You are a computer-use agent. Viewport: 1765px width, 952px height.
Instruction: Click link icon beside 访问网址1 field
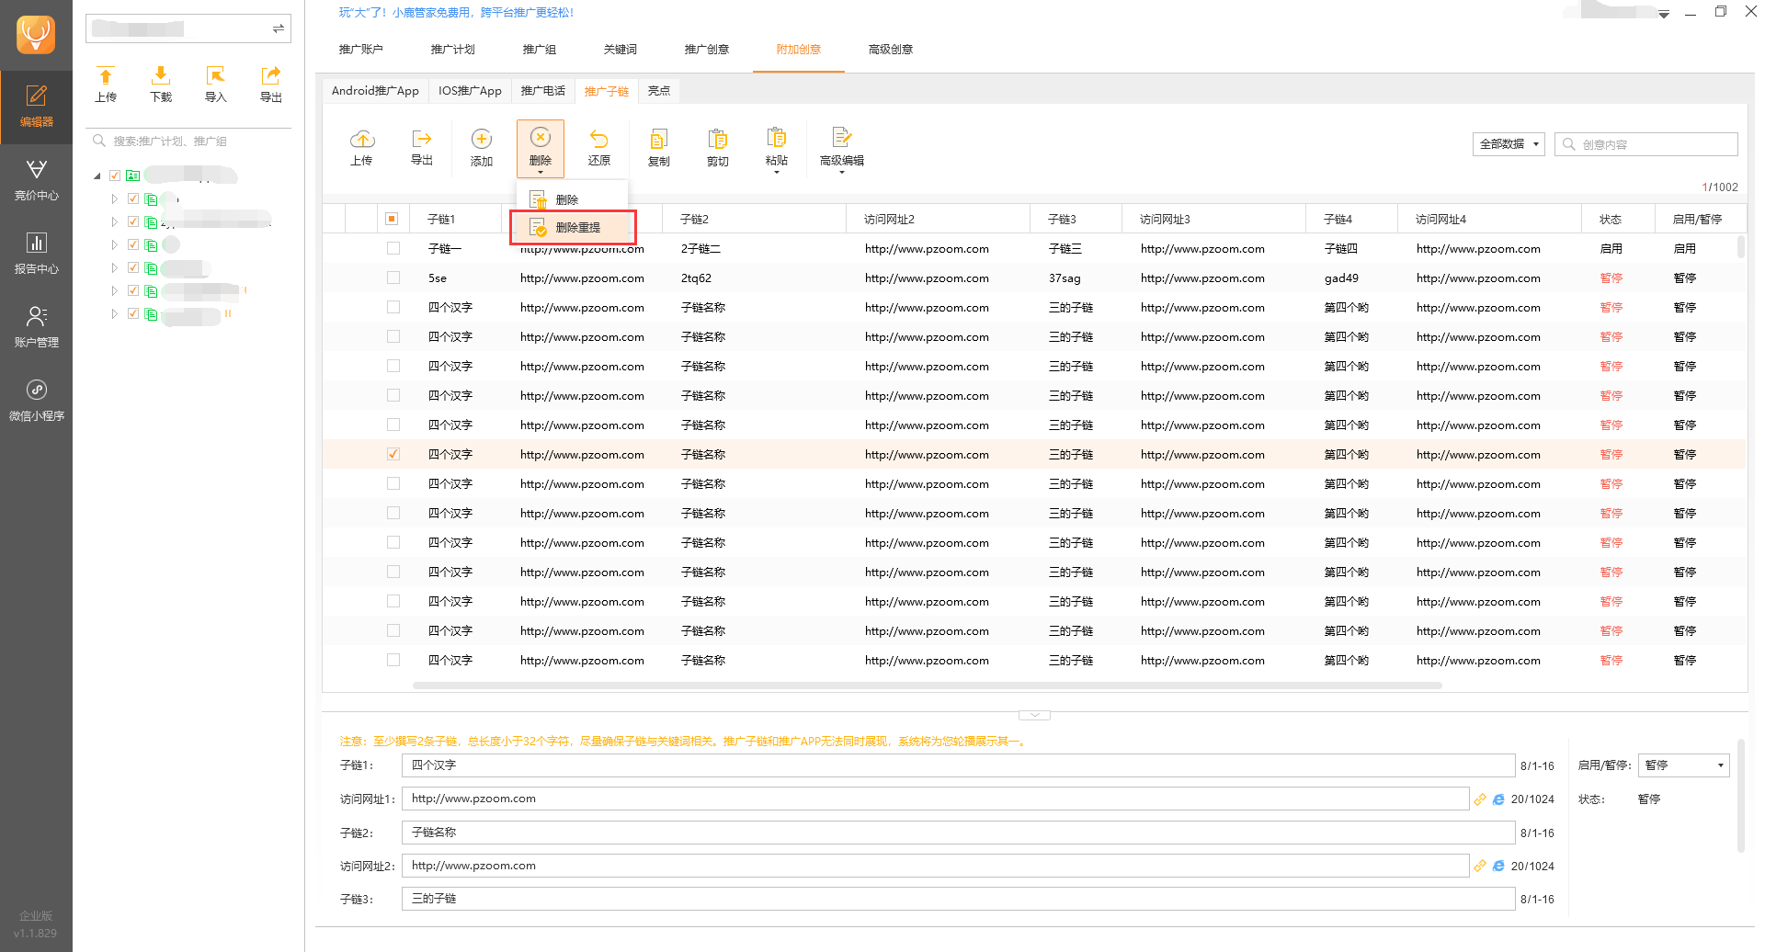[x=1480, y=799]
